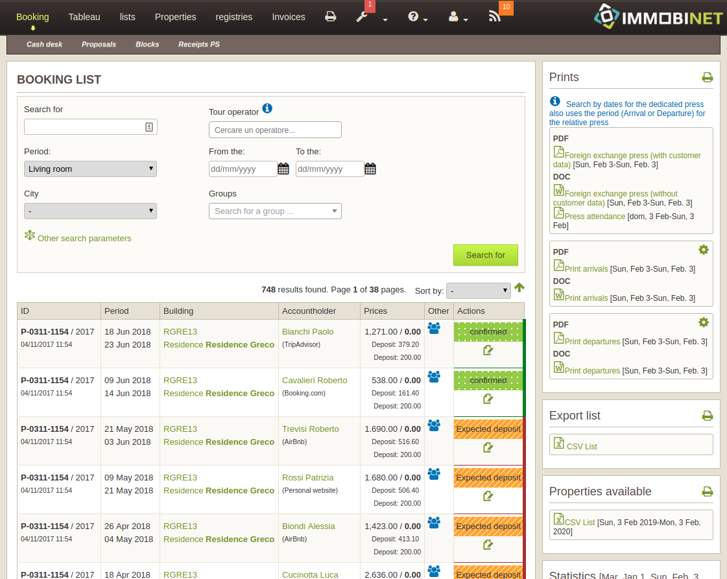Open settings gear for Print departures
The image size is (727, 579).
pyautogui.click(x=704, y=322)
